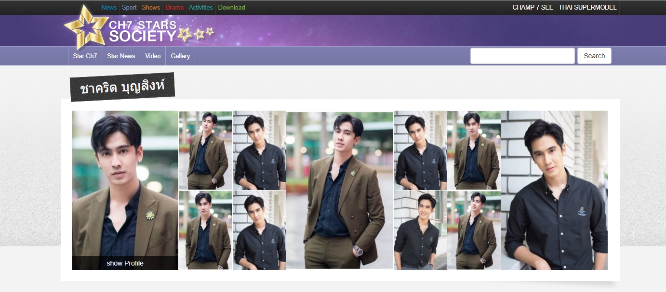666x292 pixels.
Task: Open the Gallery menu item
Action: pyautogui.click(x=180, y=56)
